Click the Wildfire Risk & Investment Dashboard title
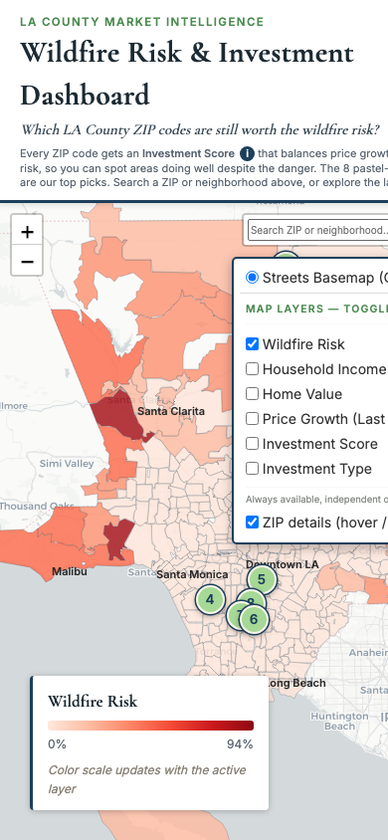Image resolution: width=388 pixels, height=840 pixels. tap(187, 74)
